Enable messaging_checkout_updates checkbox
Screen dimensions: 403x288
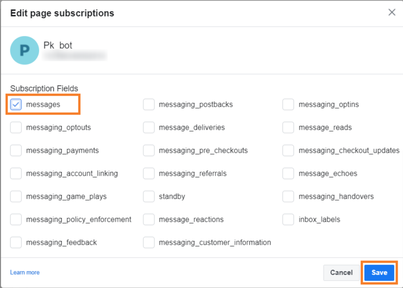pos(288,151)
